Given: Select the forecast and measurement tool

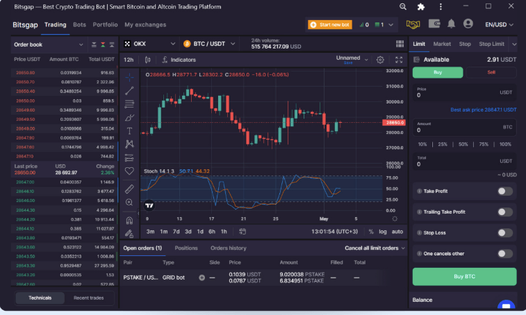Looking at the screenshot, I should (129, 157).
